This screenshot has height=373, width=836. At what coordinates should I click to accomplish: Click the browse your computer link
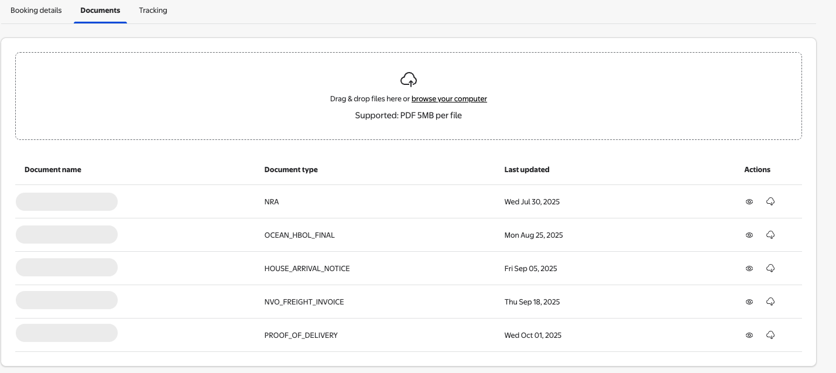[x=449, y=99]
